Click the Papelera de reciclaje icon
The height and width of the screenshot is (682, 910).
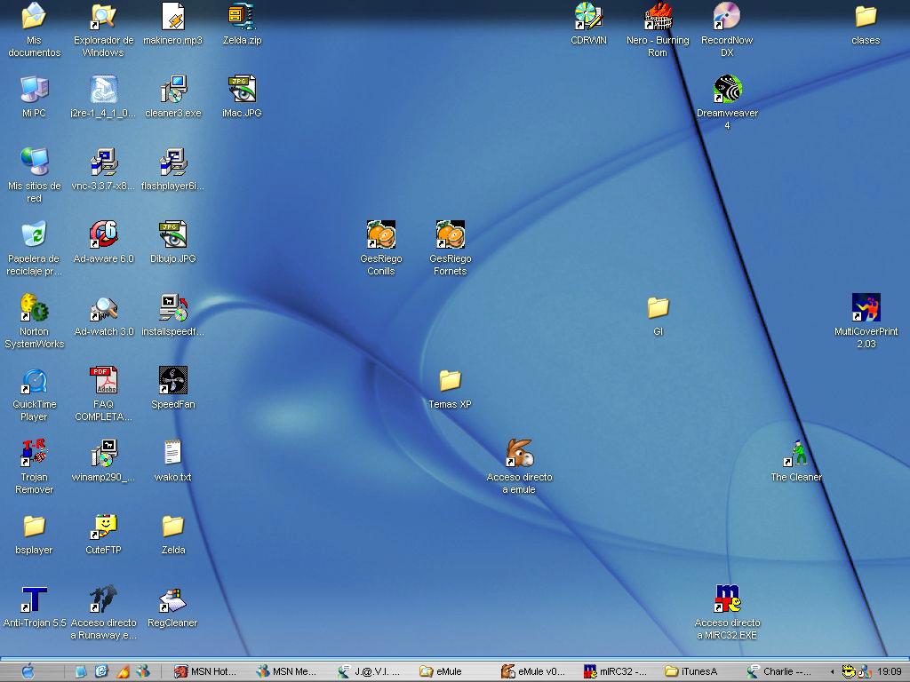tap(34, 235)
